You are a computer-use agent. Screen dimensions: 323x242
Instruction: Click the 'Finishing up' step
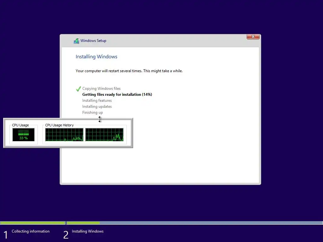(x=92, y=112)
